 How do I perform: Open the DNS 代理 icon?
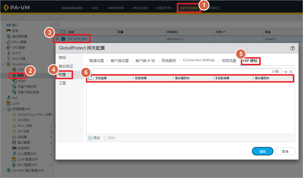coord(8,59)
